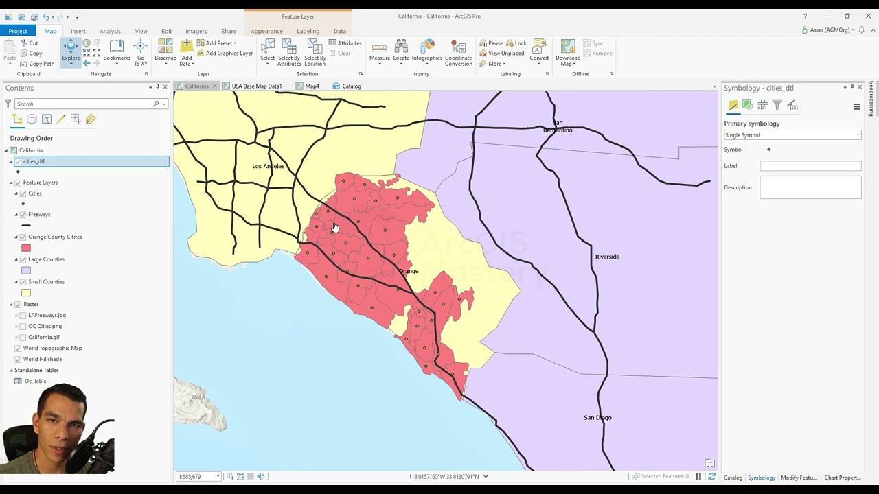The image size is (879, 494).
Task: Click List By Drawing Order icon
Action: (17, 119)
